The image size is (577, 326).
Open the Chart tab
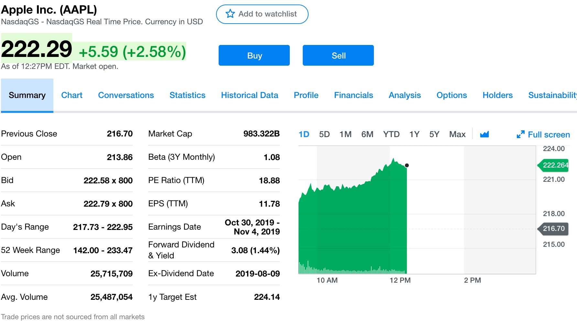pos(72,95)
